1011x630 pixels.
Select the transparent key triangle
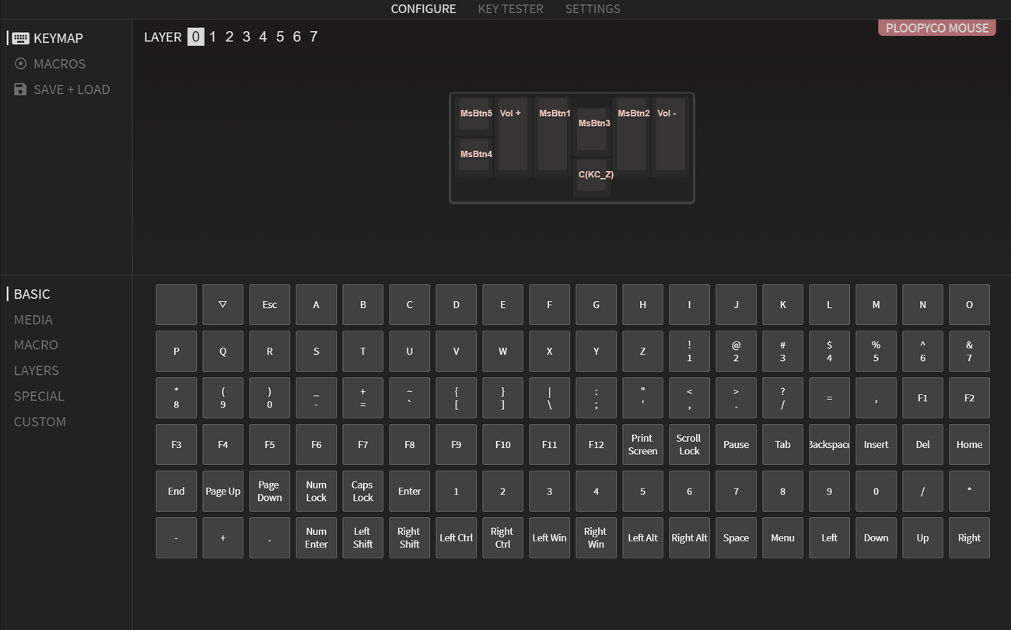point(222,304)
